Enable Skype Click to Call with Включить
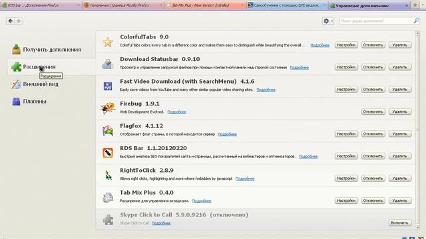The height and width of the screenshot is (239, 426). (x=400, y=222)
